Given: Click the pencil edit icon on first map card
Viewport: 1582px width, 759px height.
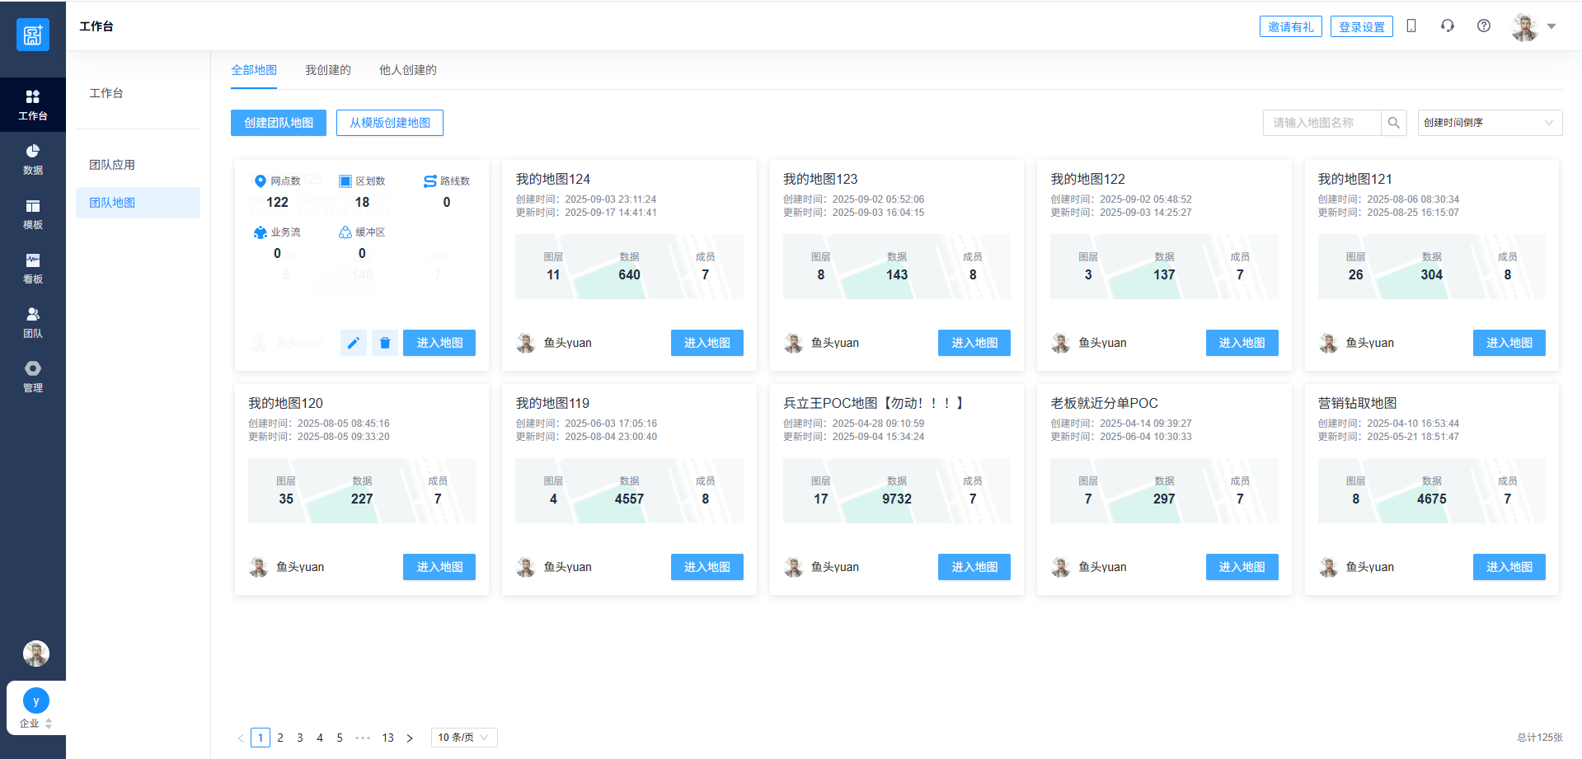Looking at the screenshot, I should click(353, 343).
